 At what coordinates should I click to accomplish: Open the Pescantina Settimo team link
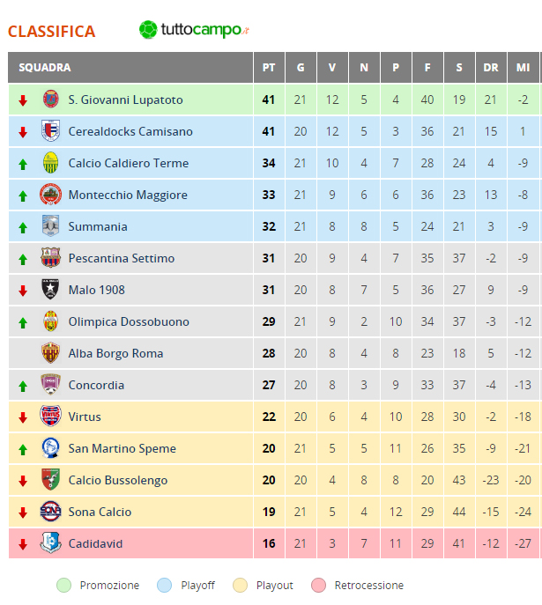(x=122, y=258)
